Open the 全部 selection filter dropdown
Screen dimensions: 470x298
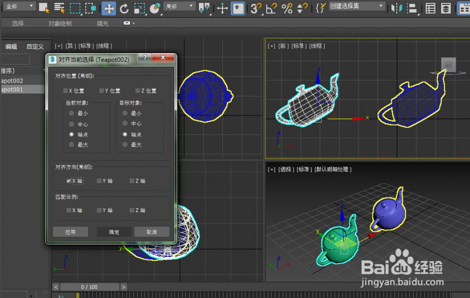[x=20, y=6]
